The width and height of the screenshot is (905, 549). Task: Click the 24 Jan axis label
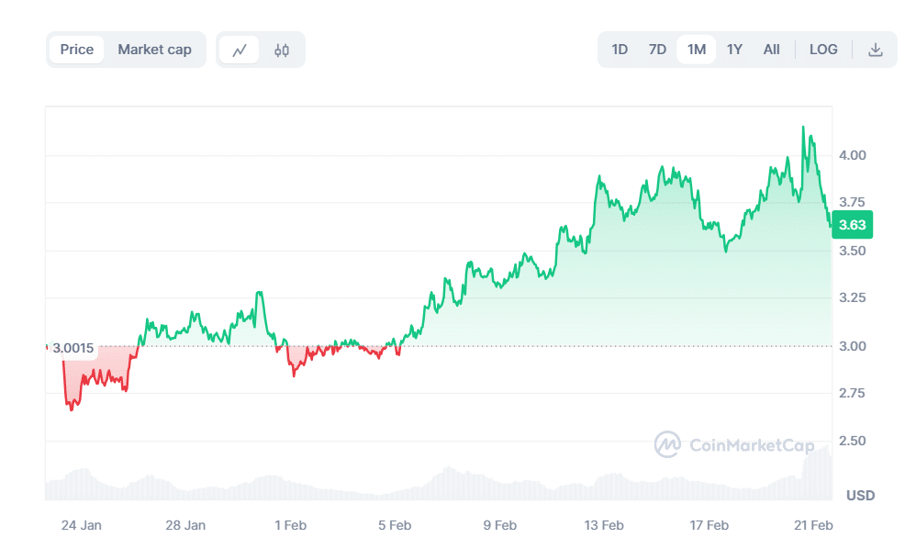pyautogui.click(x=82, y=525)
